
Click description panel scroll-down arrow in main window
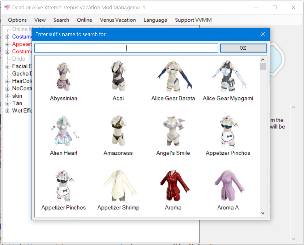tap(294, 239)
